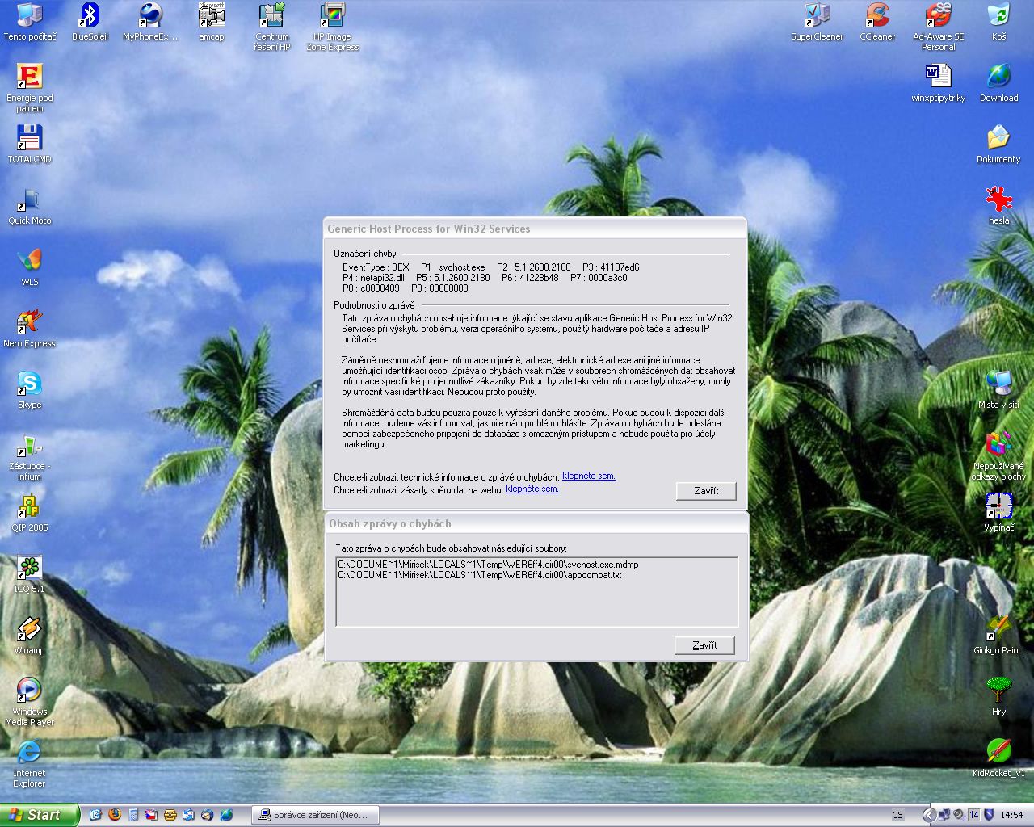Launch KidRocket_V1 shortcut

(998, 758)
